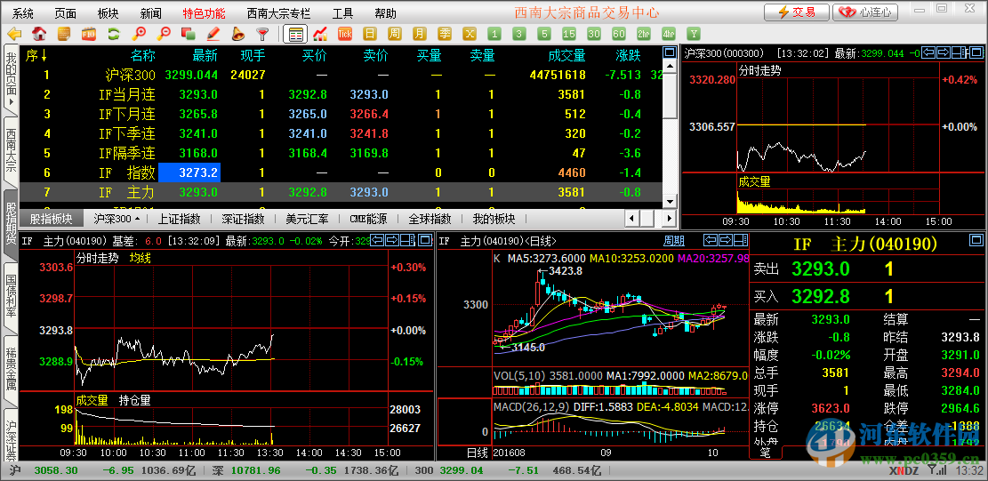Viewport: 988px width, 481px height.
Task: Go to previous contract in 沪深300 chart panel
Action: [928, 52]
